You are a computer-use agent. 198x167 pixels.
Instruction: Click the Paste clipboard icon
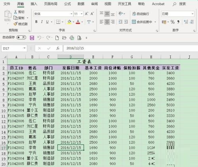pyautogui.click(x=8, y=14)
